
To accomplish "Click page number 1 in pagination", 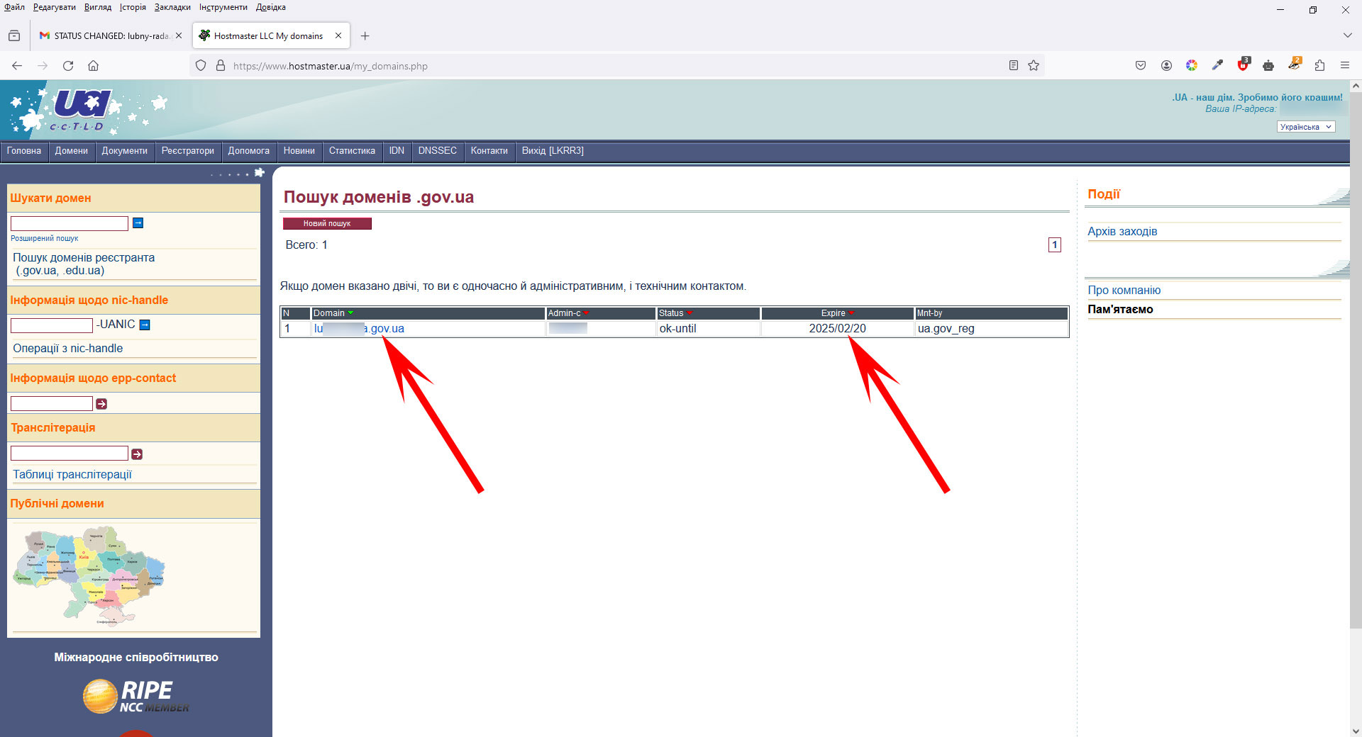I will (1055, 245).
